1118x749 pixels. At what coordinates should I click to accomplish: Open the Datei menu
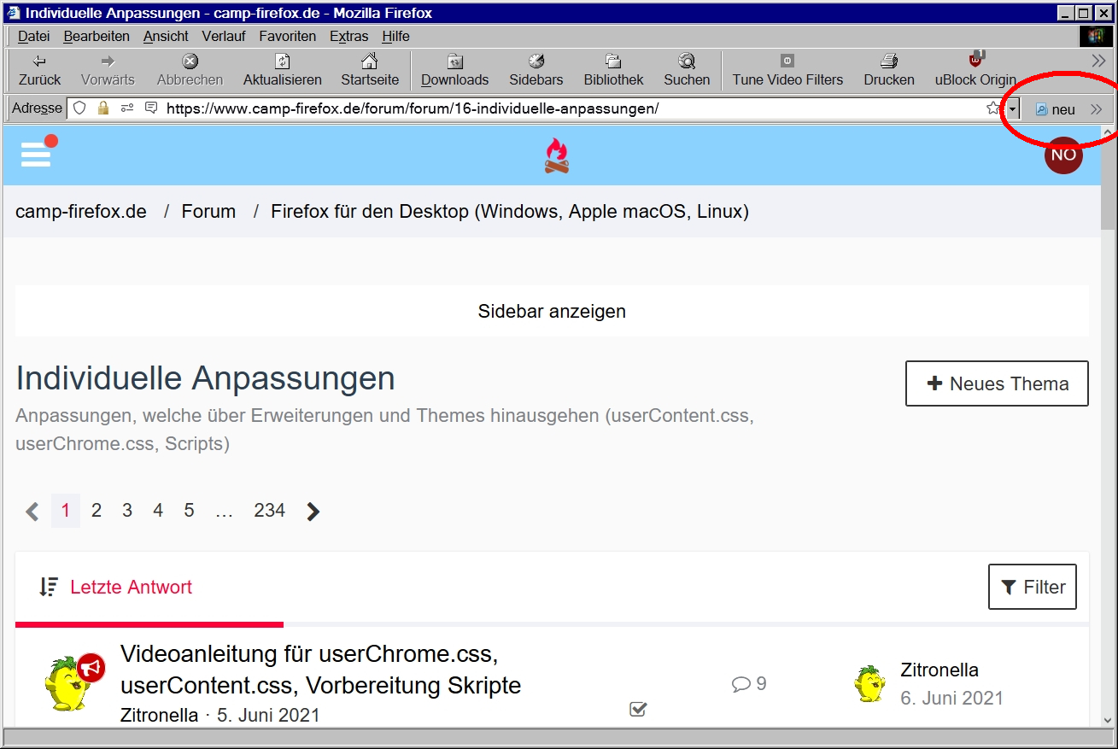point(33,36)
